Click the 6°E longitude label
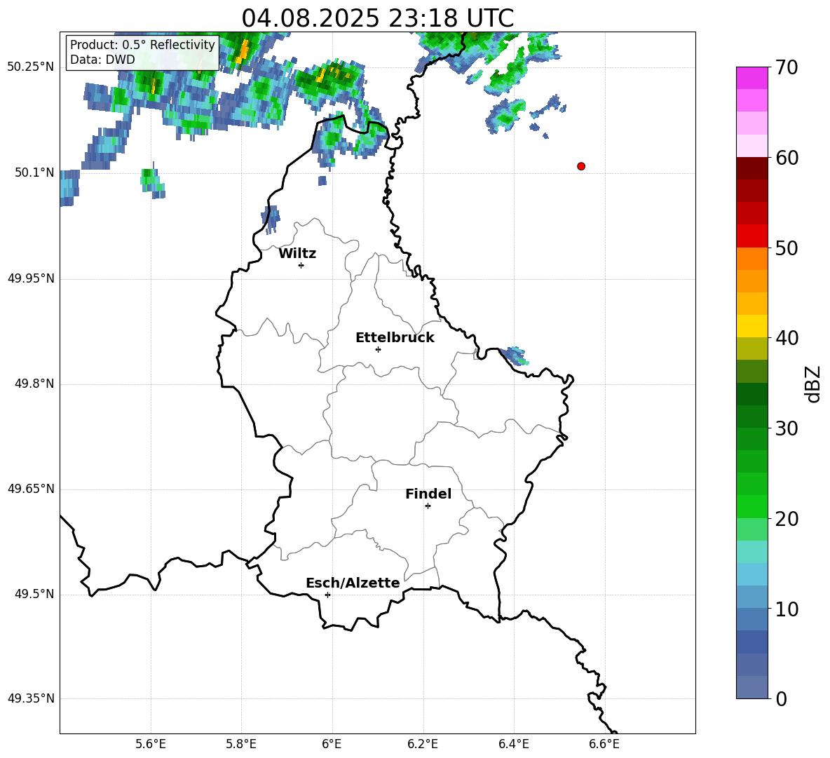This screenshot has height=758, width=830. pos(332,745)
